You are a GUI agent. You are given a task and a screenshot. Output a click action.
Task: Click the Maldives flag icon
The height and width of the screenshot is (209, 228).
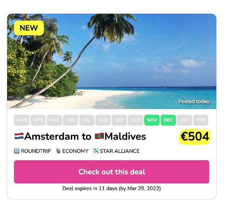coord(99,137)
